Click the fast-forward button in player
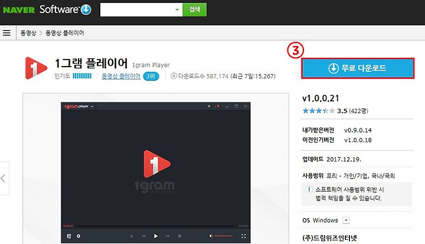 point(168,236)
